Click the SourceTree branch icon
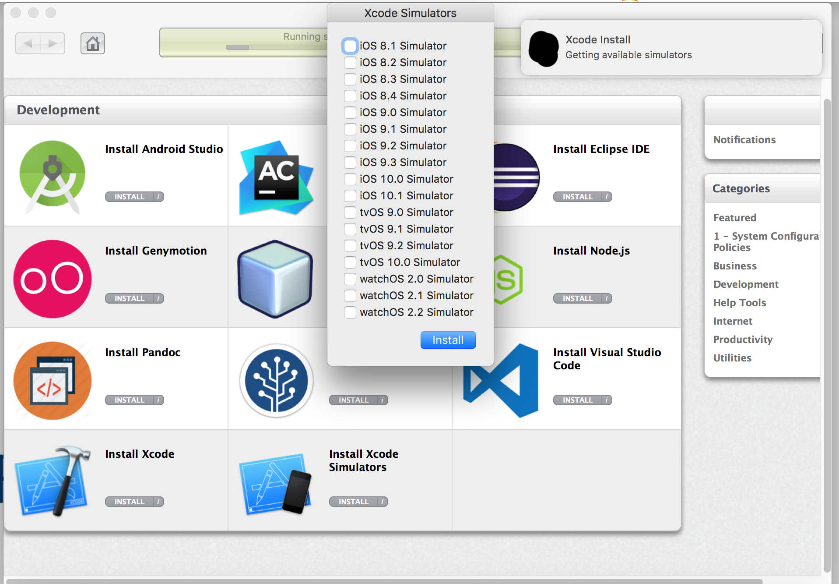Image resolution: width=839 pixels, height=584 pixels. click(x=277, y=380)
